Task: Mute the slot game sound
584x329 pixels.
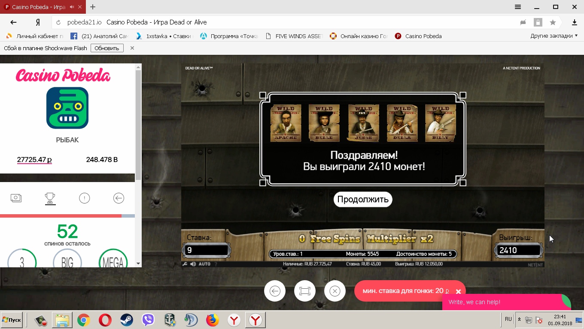Action: click(193, 264)
